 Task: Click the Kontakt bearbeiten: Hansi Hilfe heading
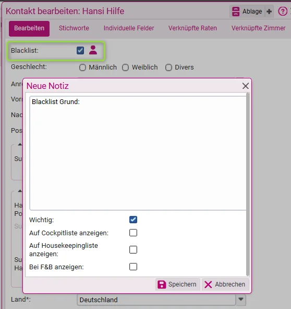(x=65, y=11)
